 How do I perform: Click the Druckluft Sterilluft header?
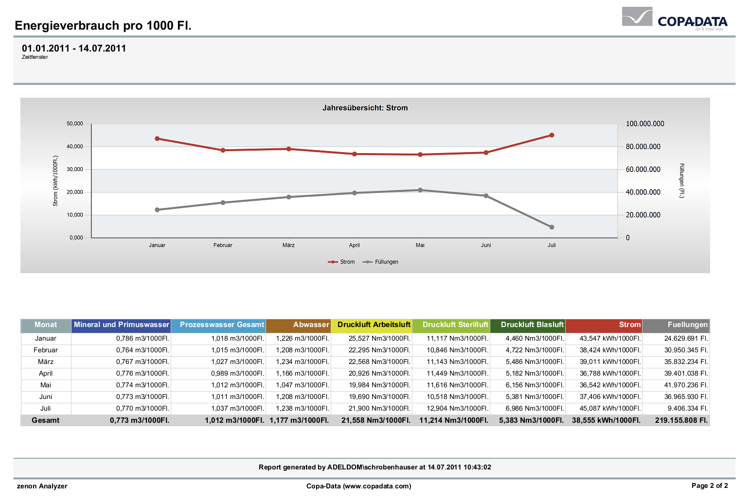(451, 325)
